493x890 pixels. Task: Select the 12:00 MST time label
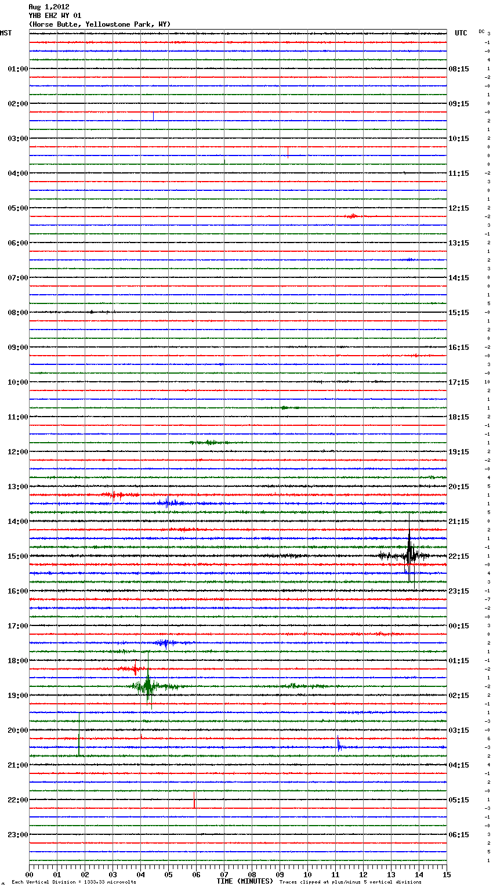[18, 452]
